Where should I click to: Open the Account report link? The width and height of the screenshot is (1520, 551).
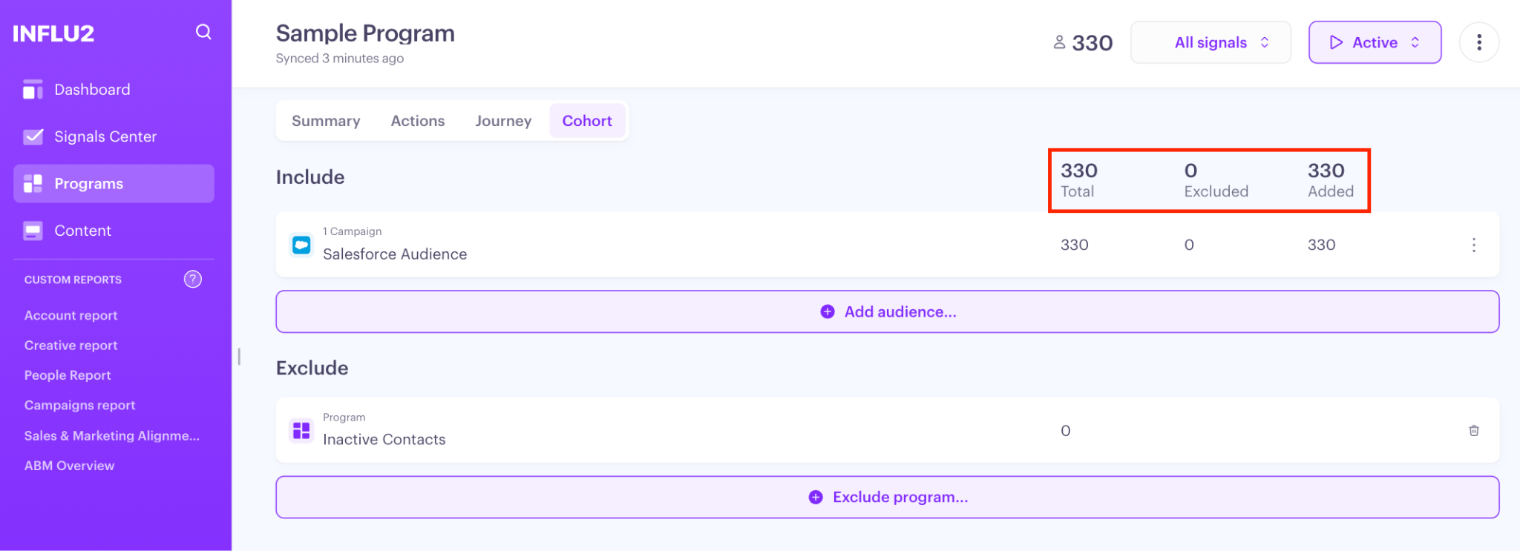point(71,315)
